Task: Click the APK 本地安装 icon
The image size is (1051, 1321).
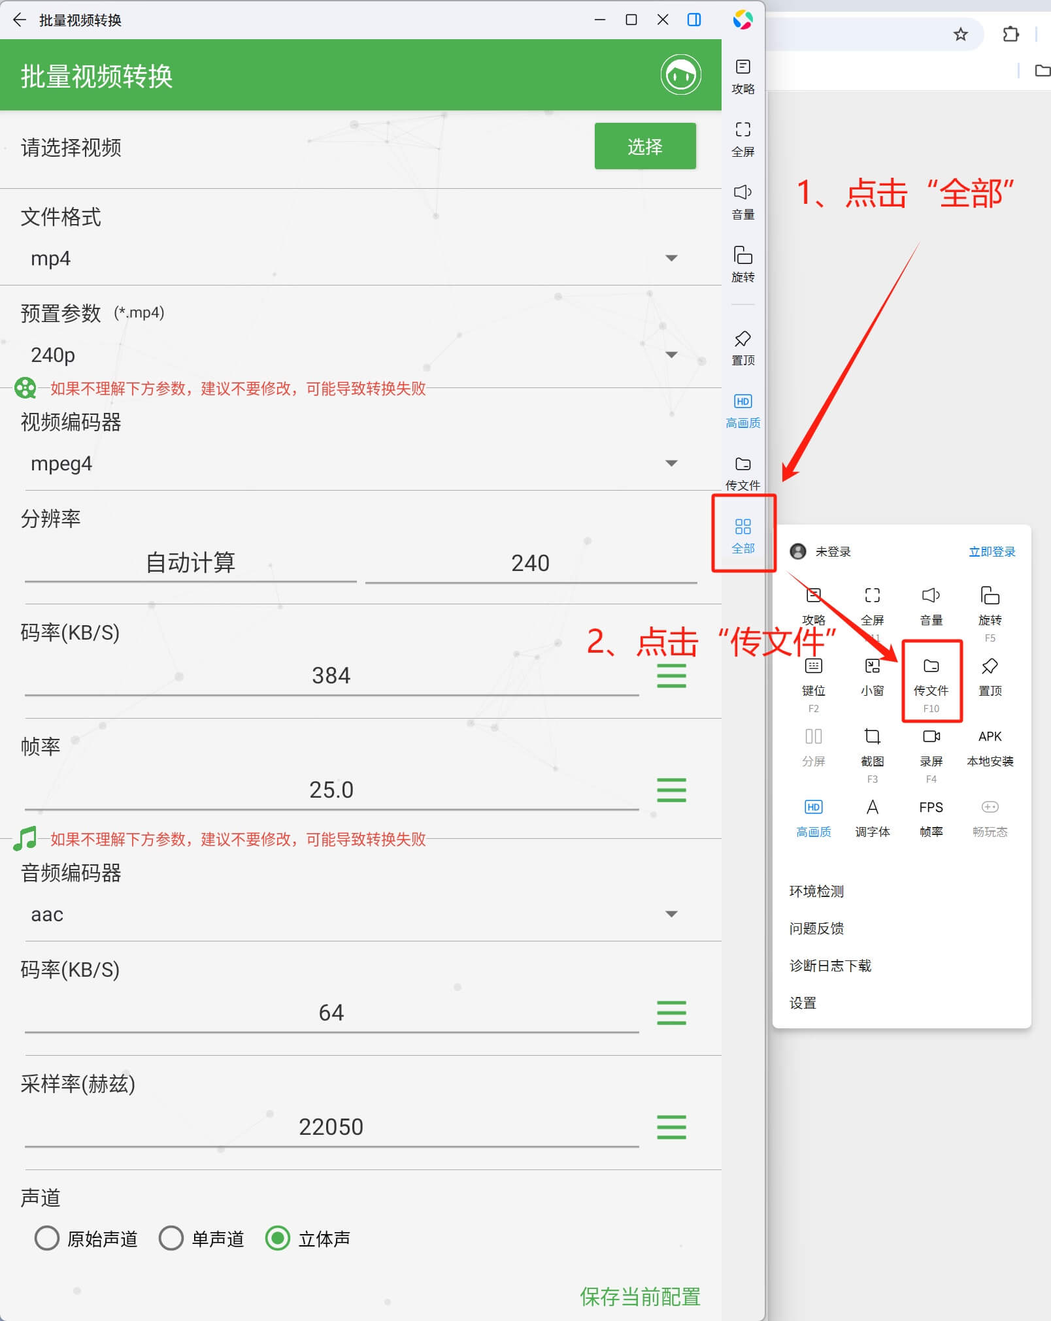Action: click(x=990, y=746)
